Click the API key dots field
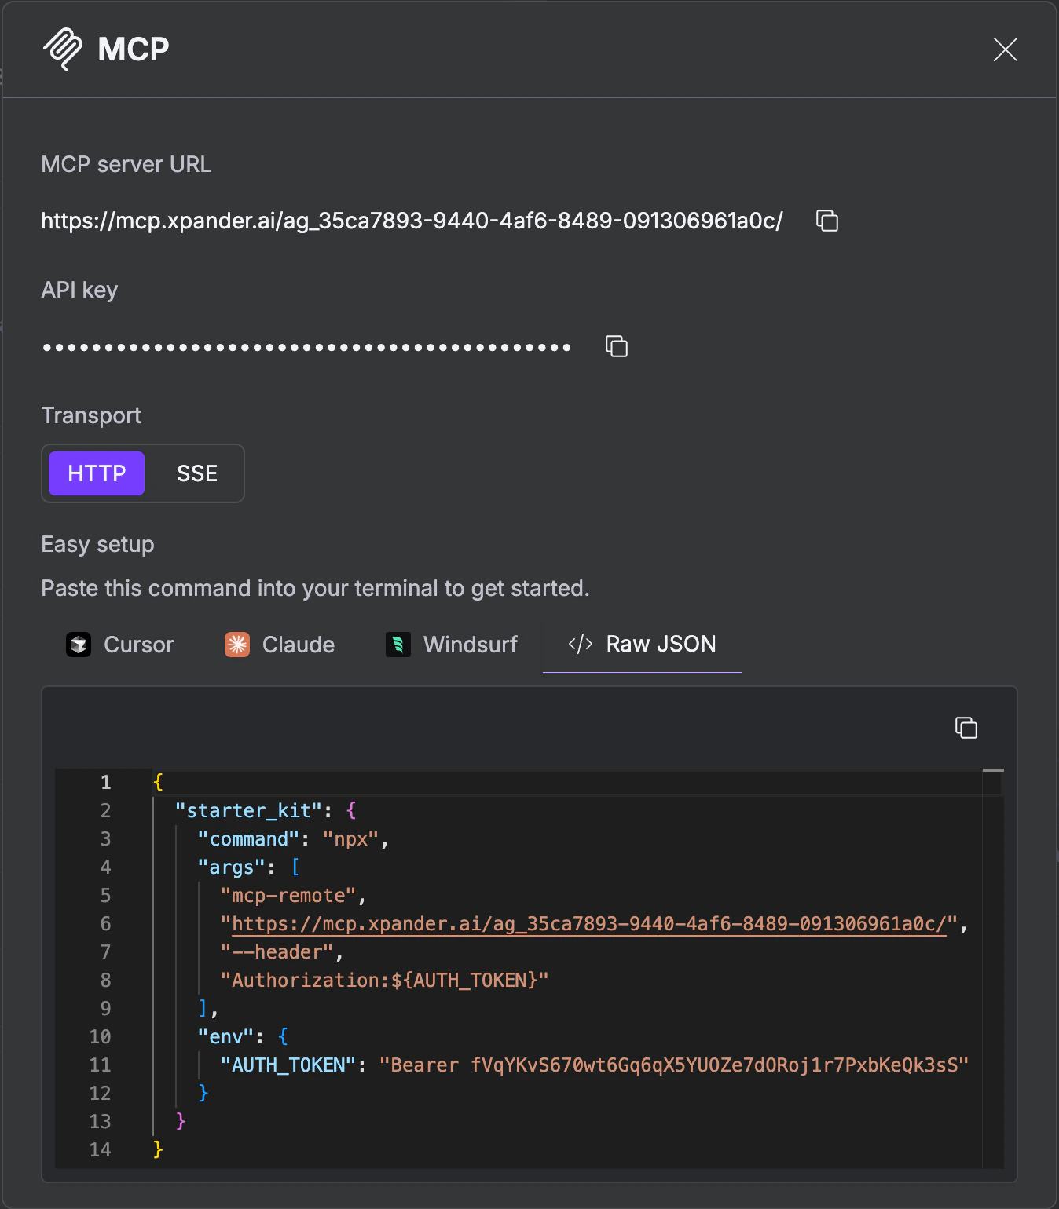1059x1209 pixels. click(x=306, y=346)
